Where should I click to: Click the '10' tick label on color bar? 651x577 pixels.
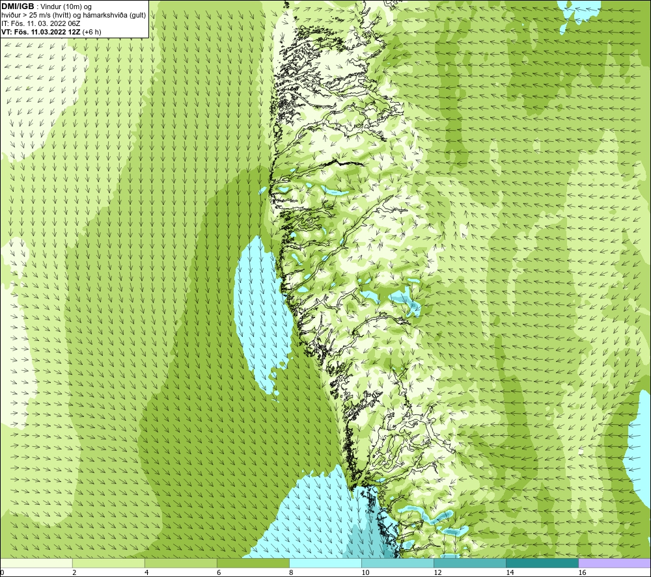365,573
